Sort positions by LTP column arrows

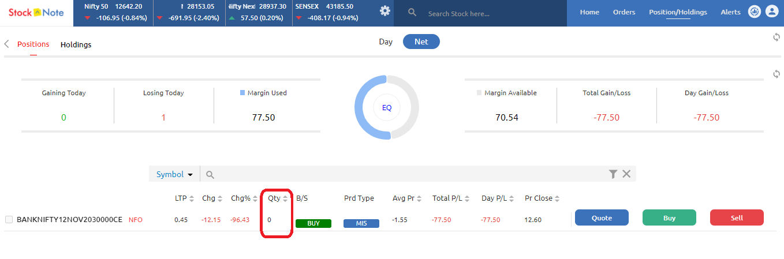click(x=192, y=198)
